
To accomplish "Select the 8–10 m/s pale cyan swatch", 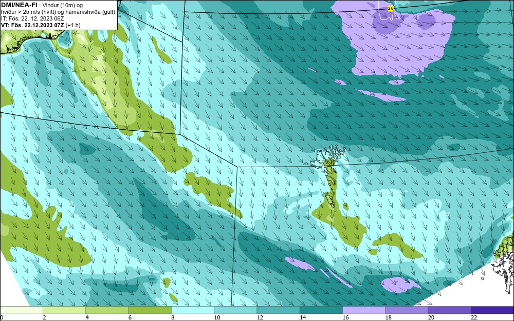I will pyautogui.click(x=193, y=310).
